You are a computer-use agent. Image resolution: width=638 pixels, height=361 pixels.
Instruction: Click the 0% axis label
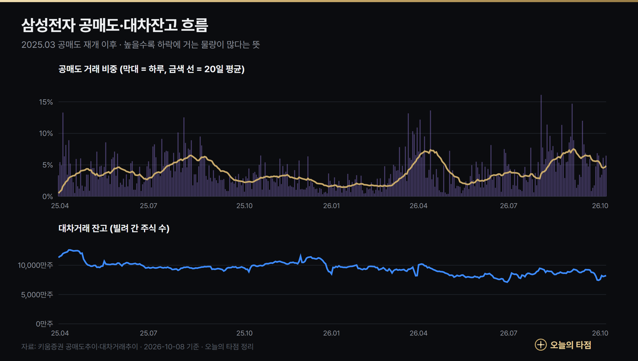point(48,196)
